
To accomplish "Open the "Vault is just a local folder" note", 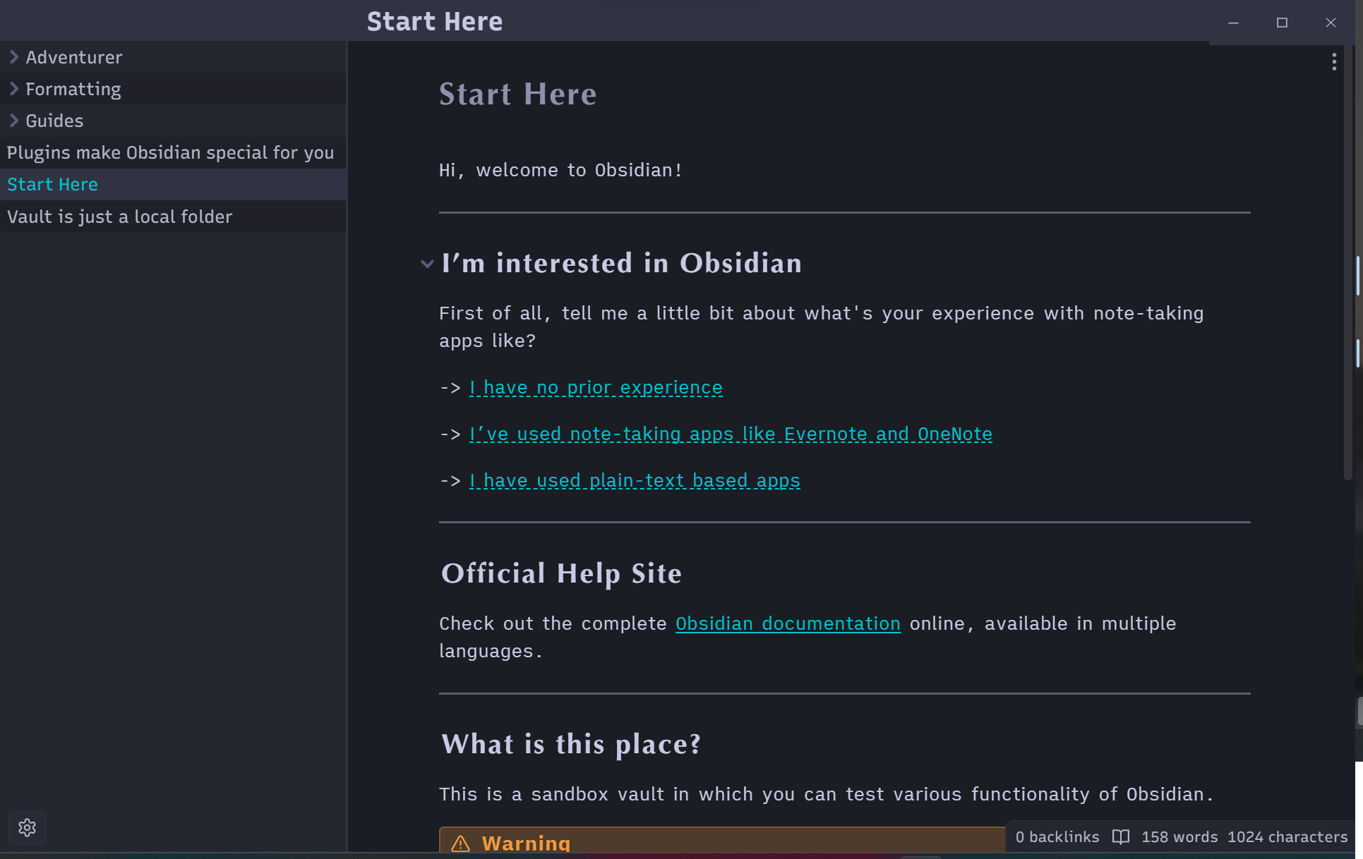I will [x=119, y=217].
